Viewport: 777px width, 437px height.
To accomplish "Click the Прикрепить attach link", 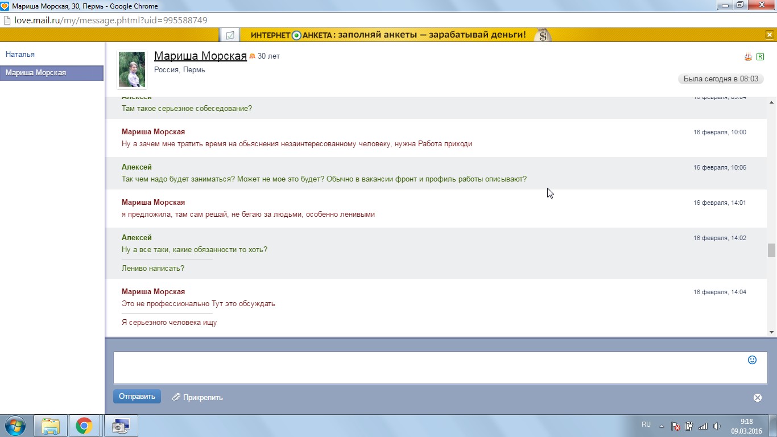I will coord(203,398).
